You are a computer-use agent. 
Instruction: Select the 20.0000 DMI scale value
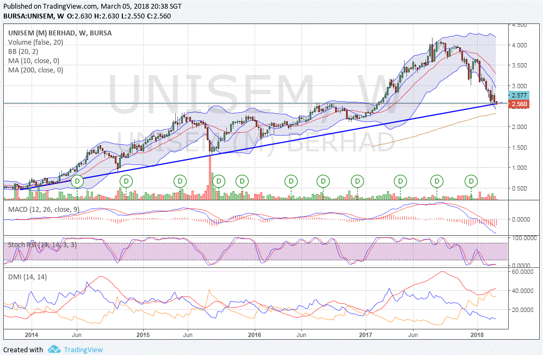coord(522,310)
